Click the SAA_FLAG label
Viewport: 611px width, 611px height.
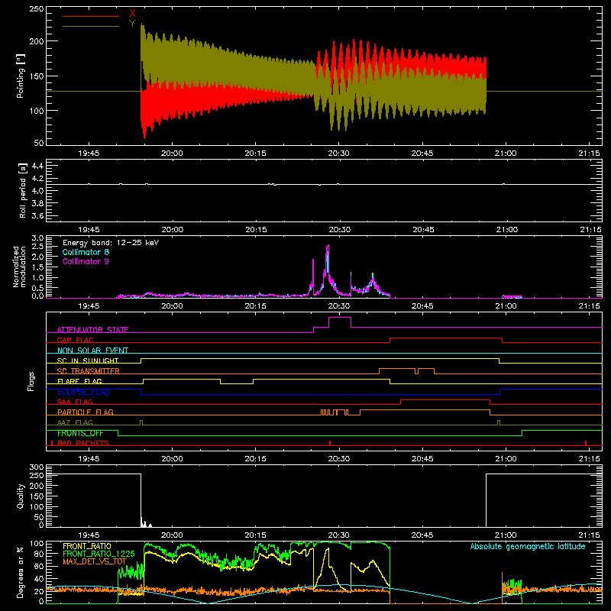[x=75, y=402]
